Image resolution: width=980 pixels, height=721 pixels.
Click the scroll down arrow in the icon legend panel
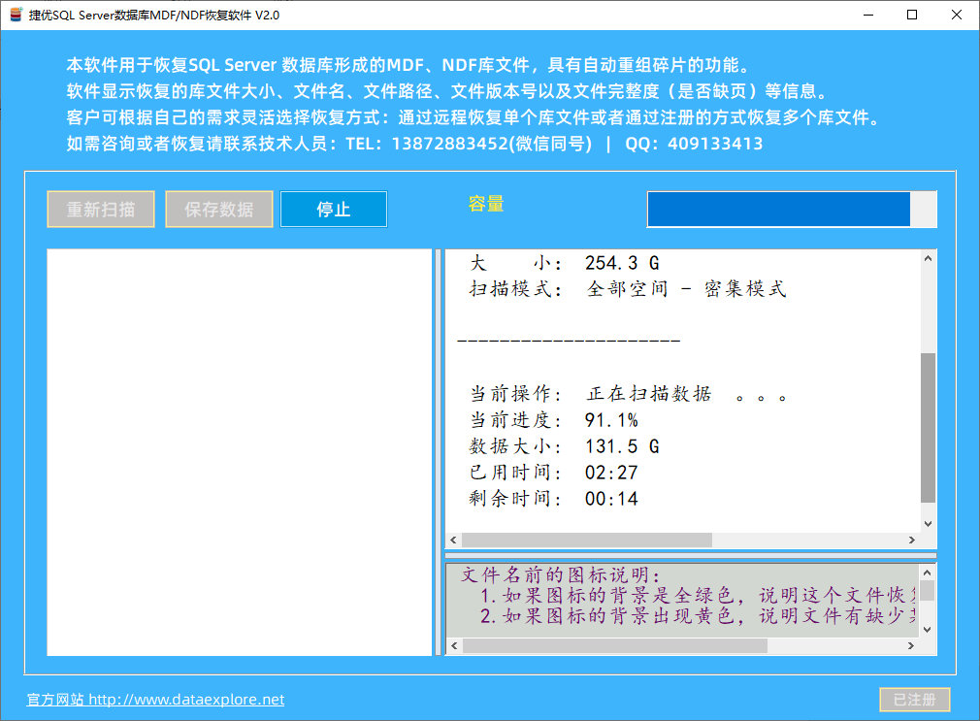928,630
